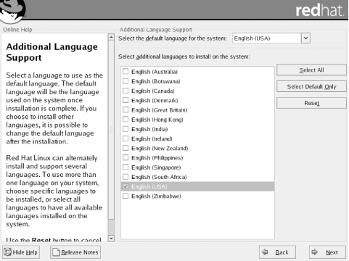The width and height of the screenshot is (349, 261).
Task: Check the English (Botswana) checkbox
Action: coord(126,81)
